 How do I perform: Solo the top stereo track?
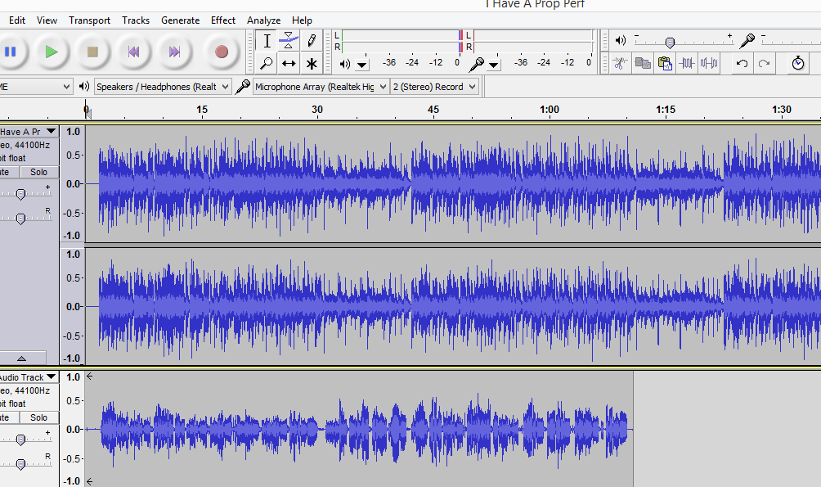tap(38, 172)
